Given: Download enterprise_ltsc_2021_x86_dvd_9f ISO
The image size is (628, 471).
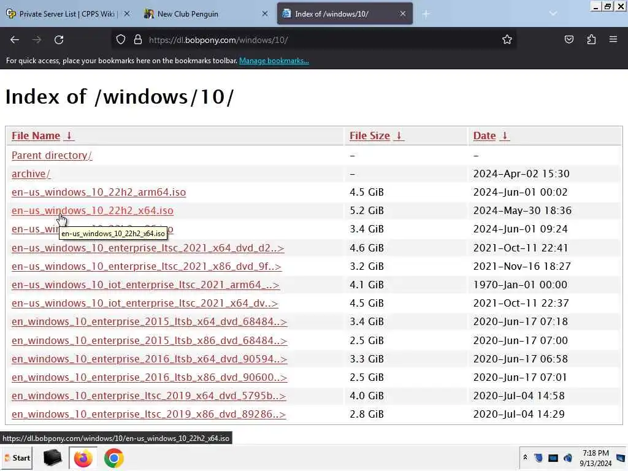Looking at the screenshot, I should (x=147, y=266).
